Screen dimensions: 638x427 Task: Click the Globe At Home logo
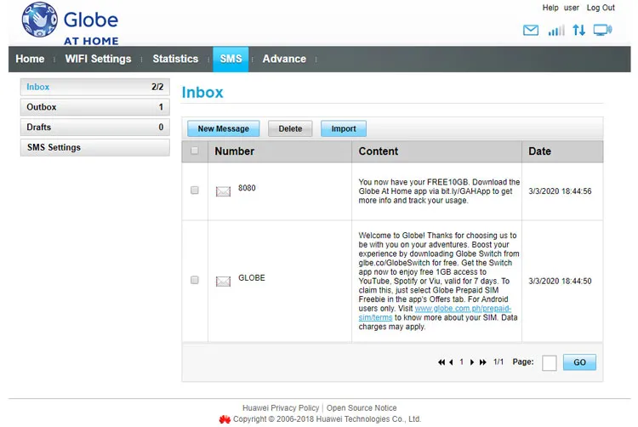[70, 23]
